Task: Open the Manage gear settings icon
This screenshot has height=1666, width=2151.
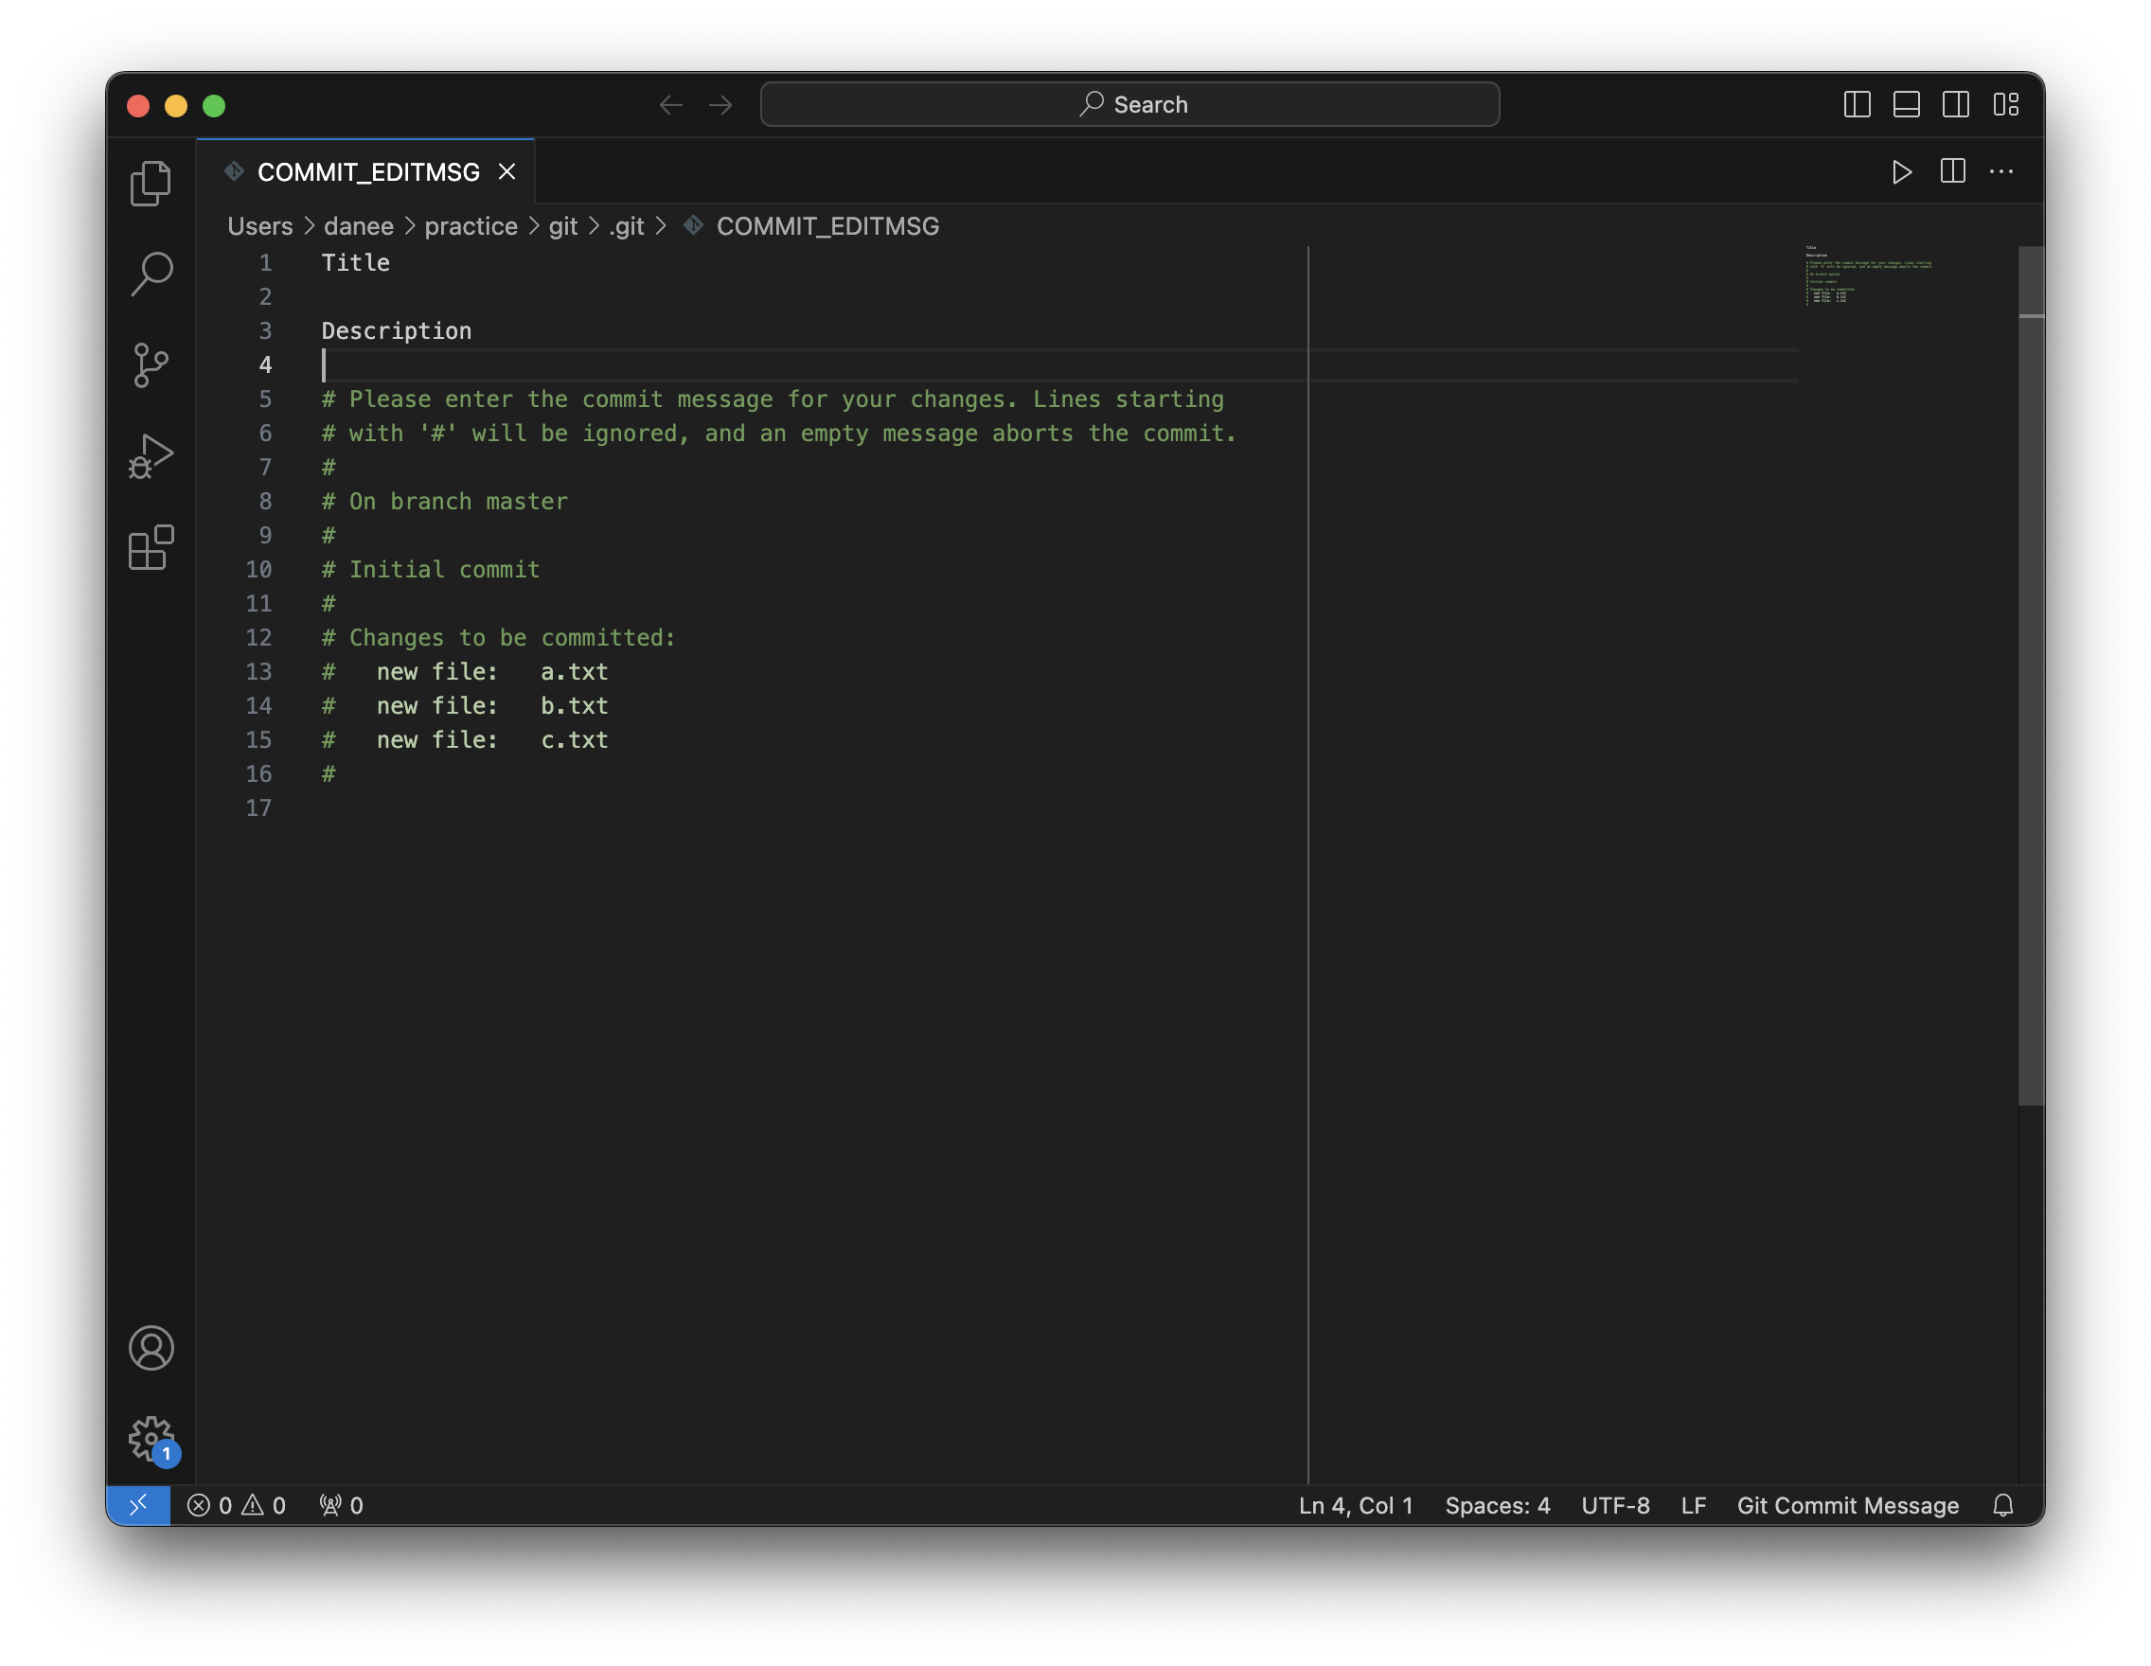Action: 151,1439
